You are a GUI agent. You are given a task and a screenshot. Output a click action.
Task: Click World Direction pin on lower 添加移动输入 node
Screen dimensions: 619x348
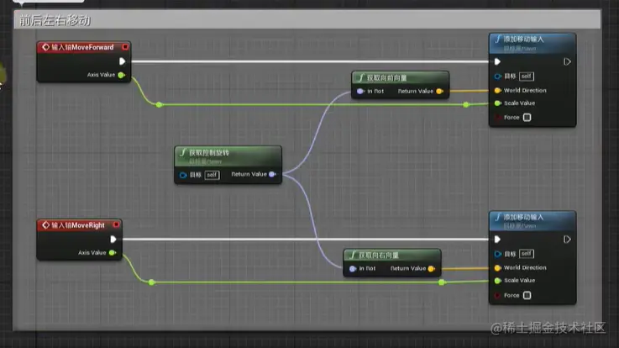click(497, 268)
